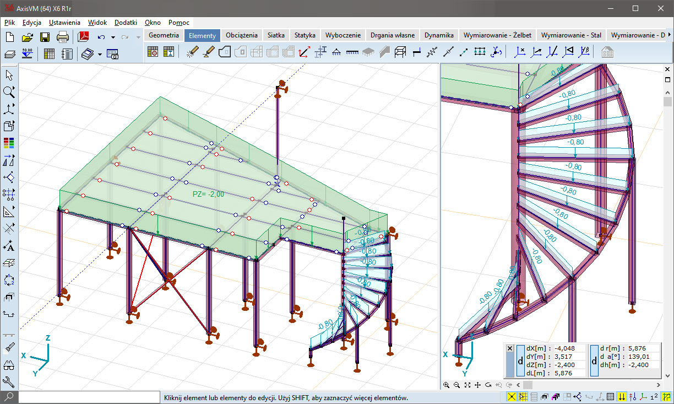674x404 pixels.
Task: Open the undo history dropdown arrow
Action: tap(113, 37)
